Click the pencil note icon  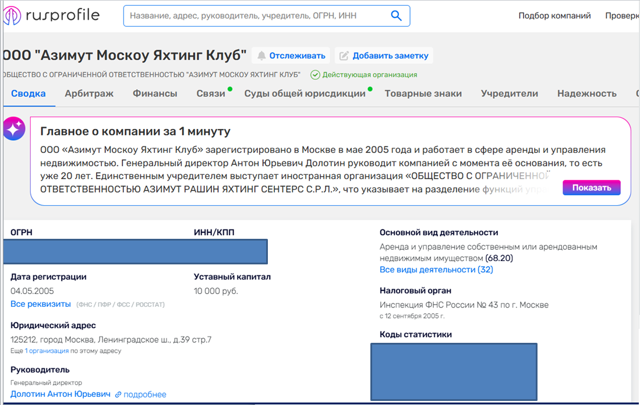pyautogui.click(x=344, y=56)
